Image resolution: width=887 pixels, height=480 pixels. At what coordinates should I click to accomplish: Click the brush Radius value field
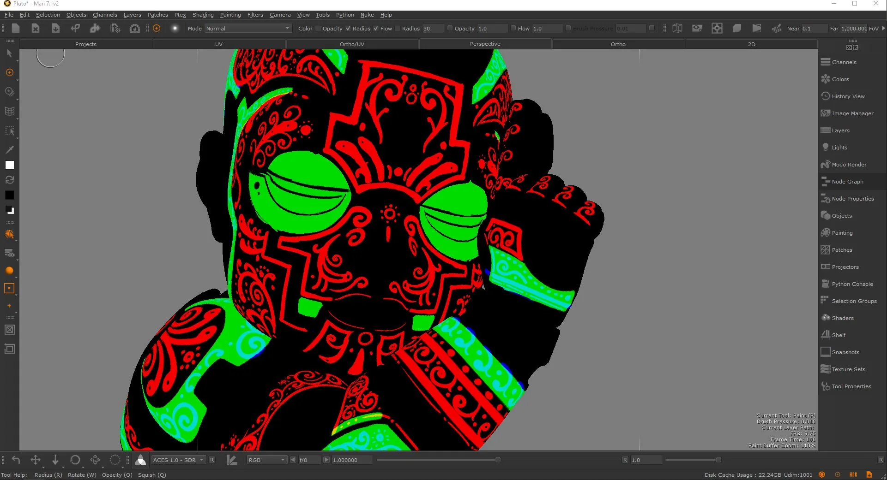click(x=433, y=29)
